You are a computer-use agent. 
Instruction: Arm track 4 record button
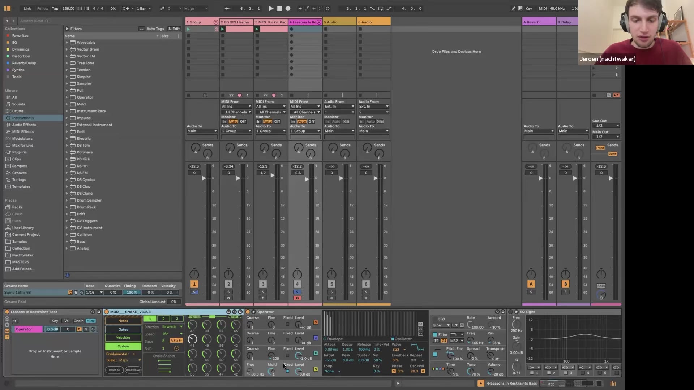click(x=297, y=298)
